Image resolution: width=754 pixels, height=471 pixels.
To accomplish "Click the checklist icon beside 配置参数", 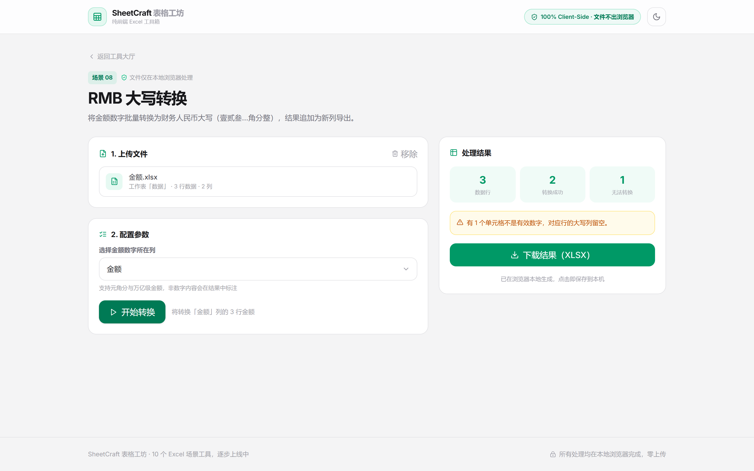I will point(103,234).
